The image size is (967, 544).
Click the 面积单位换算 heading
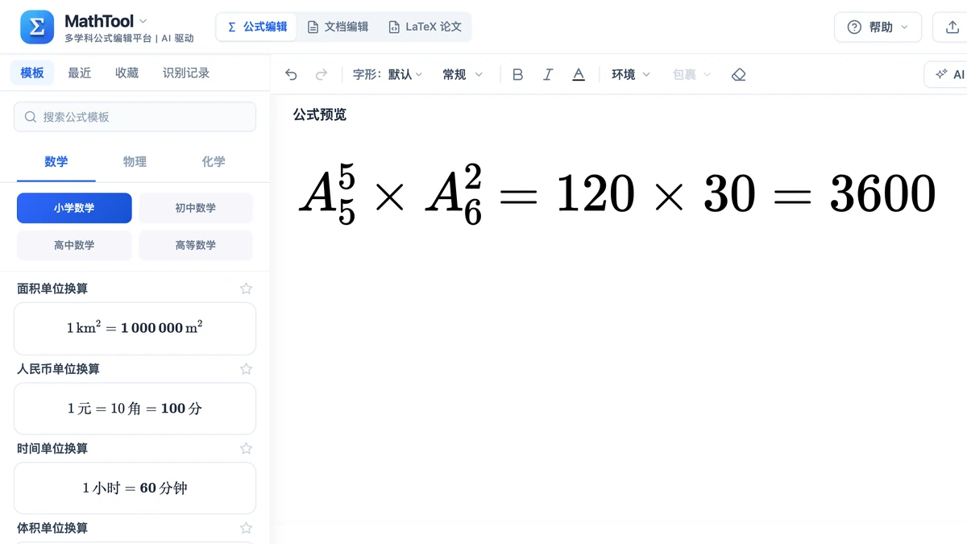[52, 289]
